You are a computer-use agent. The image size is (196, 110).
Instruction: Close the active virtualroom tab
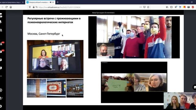[53, 2]
